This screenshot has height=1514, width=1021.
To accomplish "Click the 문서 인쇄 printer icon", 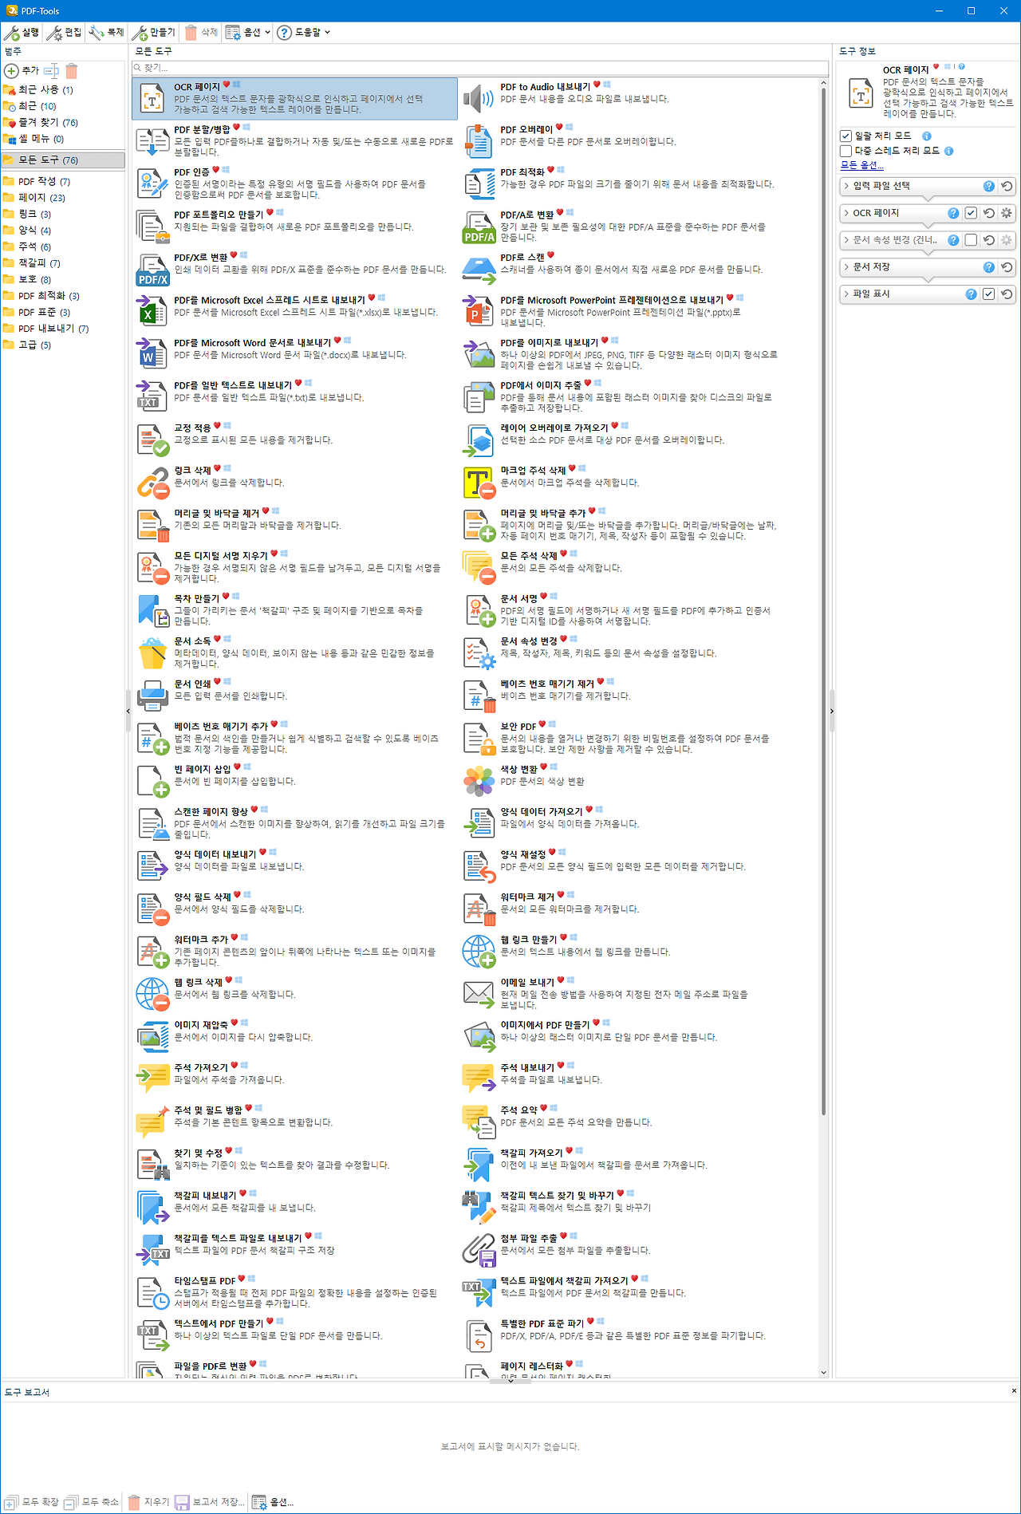I will pos(152,696).
